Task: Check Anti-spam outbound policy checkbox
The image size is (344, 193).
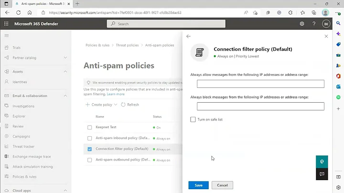Action: 89,160
